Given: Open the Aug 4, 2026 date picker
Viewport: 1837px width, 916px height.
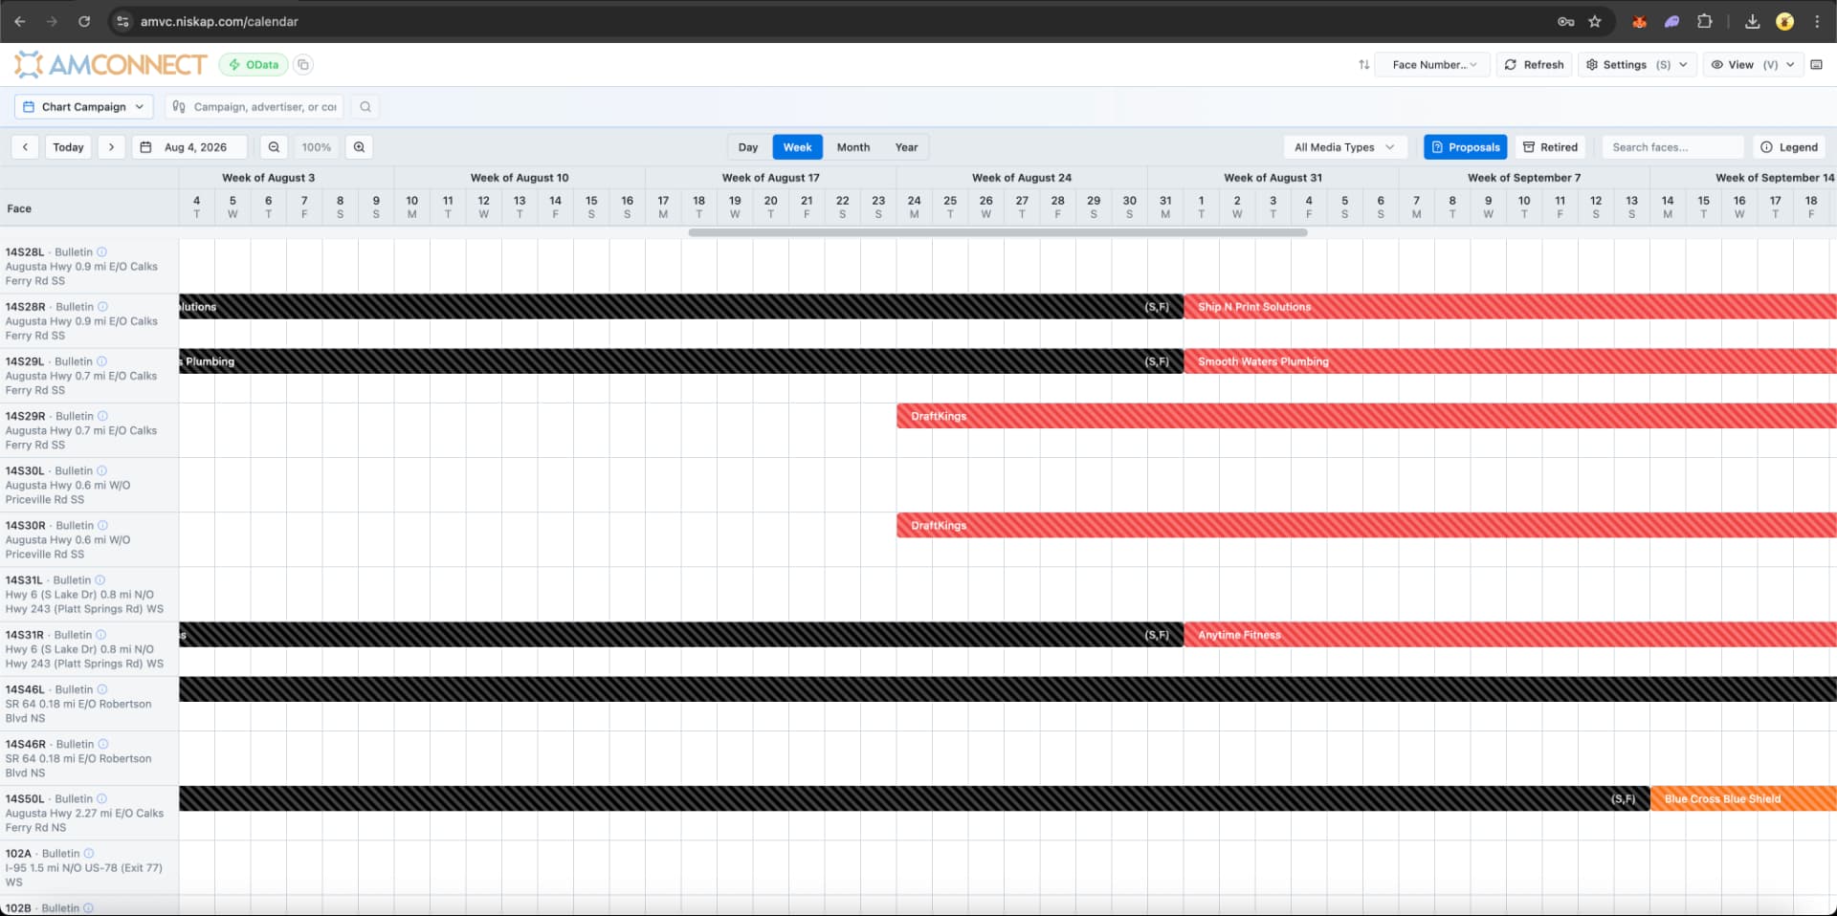Looking at the screenshot, I should point(189,147).
